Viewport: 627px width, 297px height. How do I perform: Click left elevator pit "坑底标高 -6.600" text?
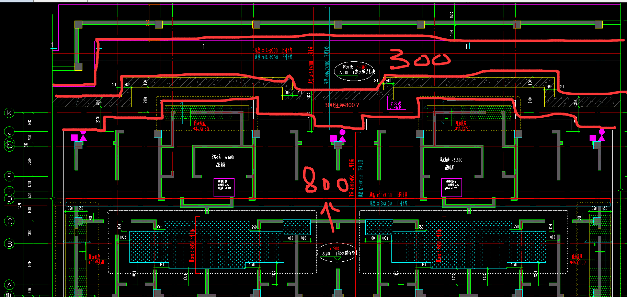pos(223,157)
